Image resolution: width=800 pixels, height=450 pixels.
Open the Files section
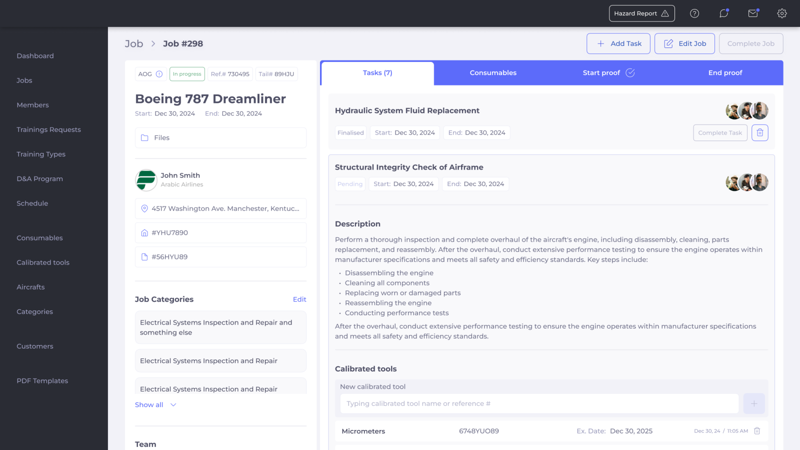pos(220,138)
